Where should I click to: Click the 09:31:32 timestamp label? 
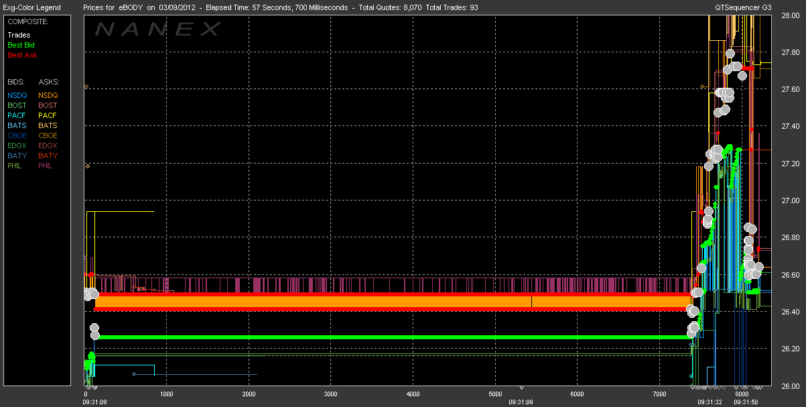[711, 402]
